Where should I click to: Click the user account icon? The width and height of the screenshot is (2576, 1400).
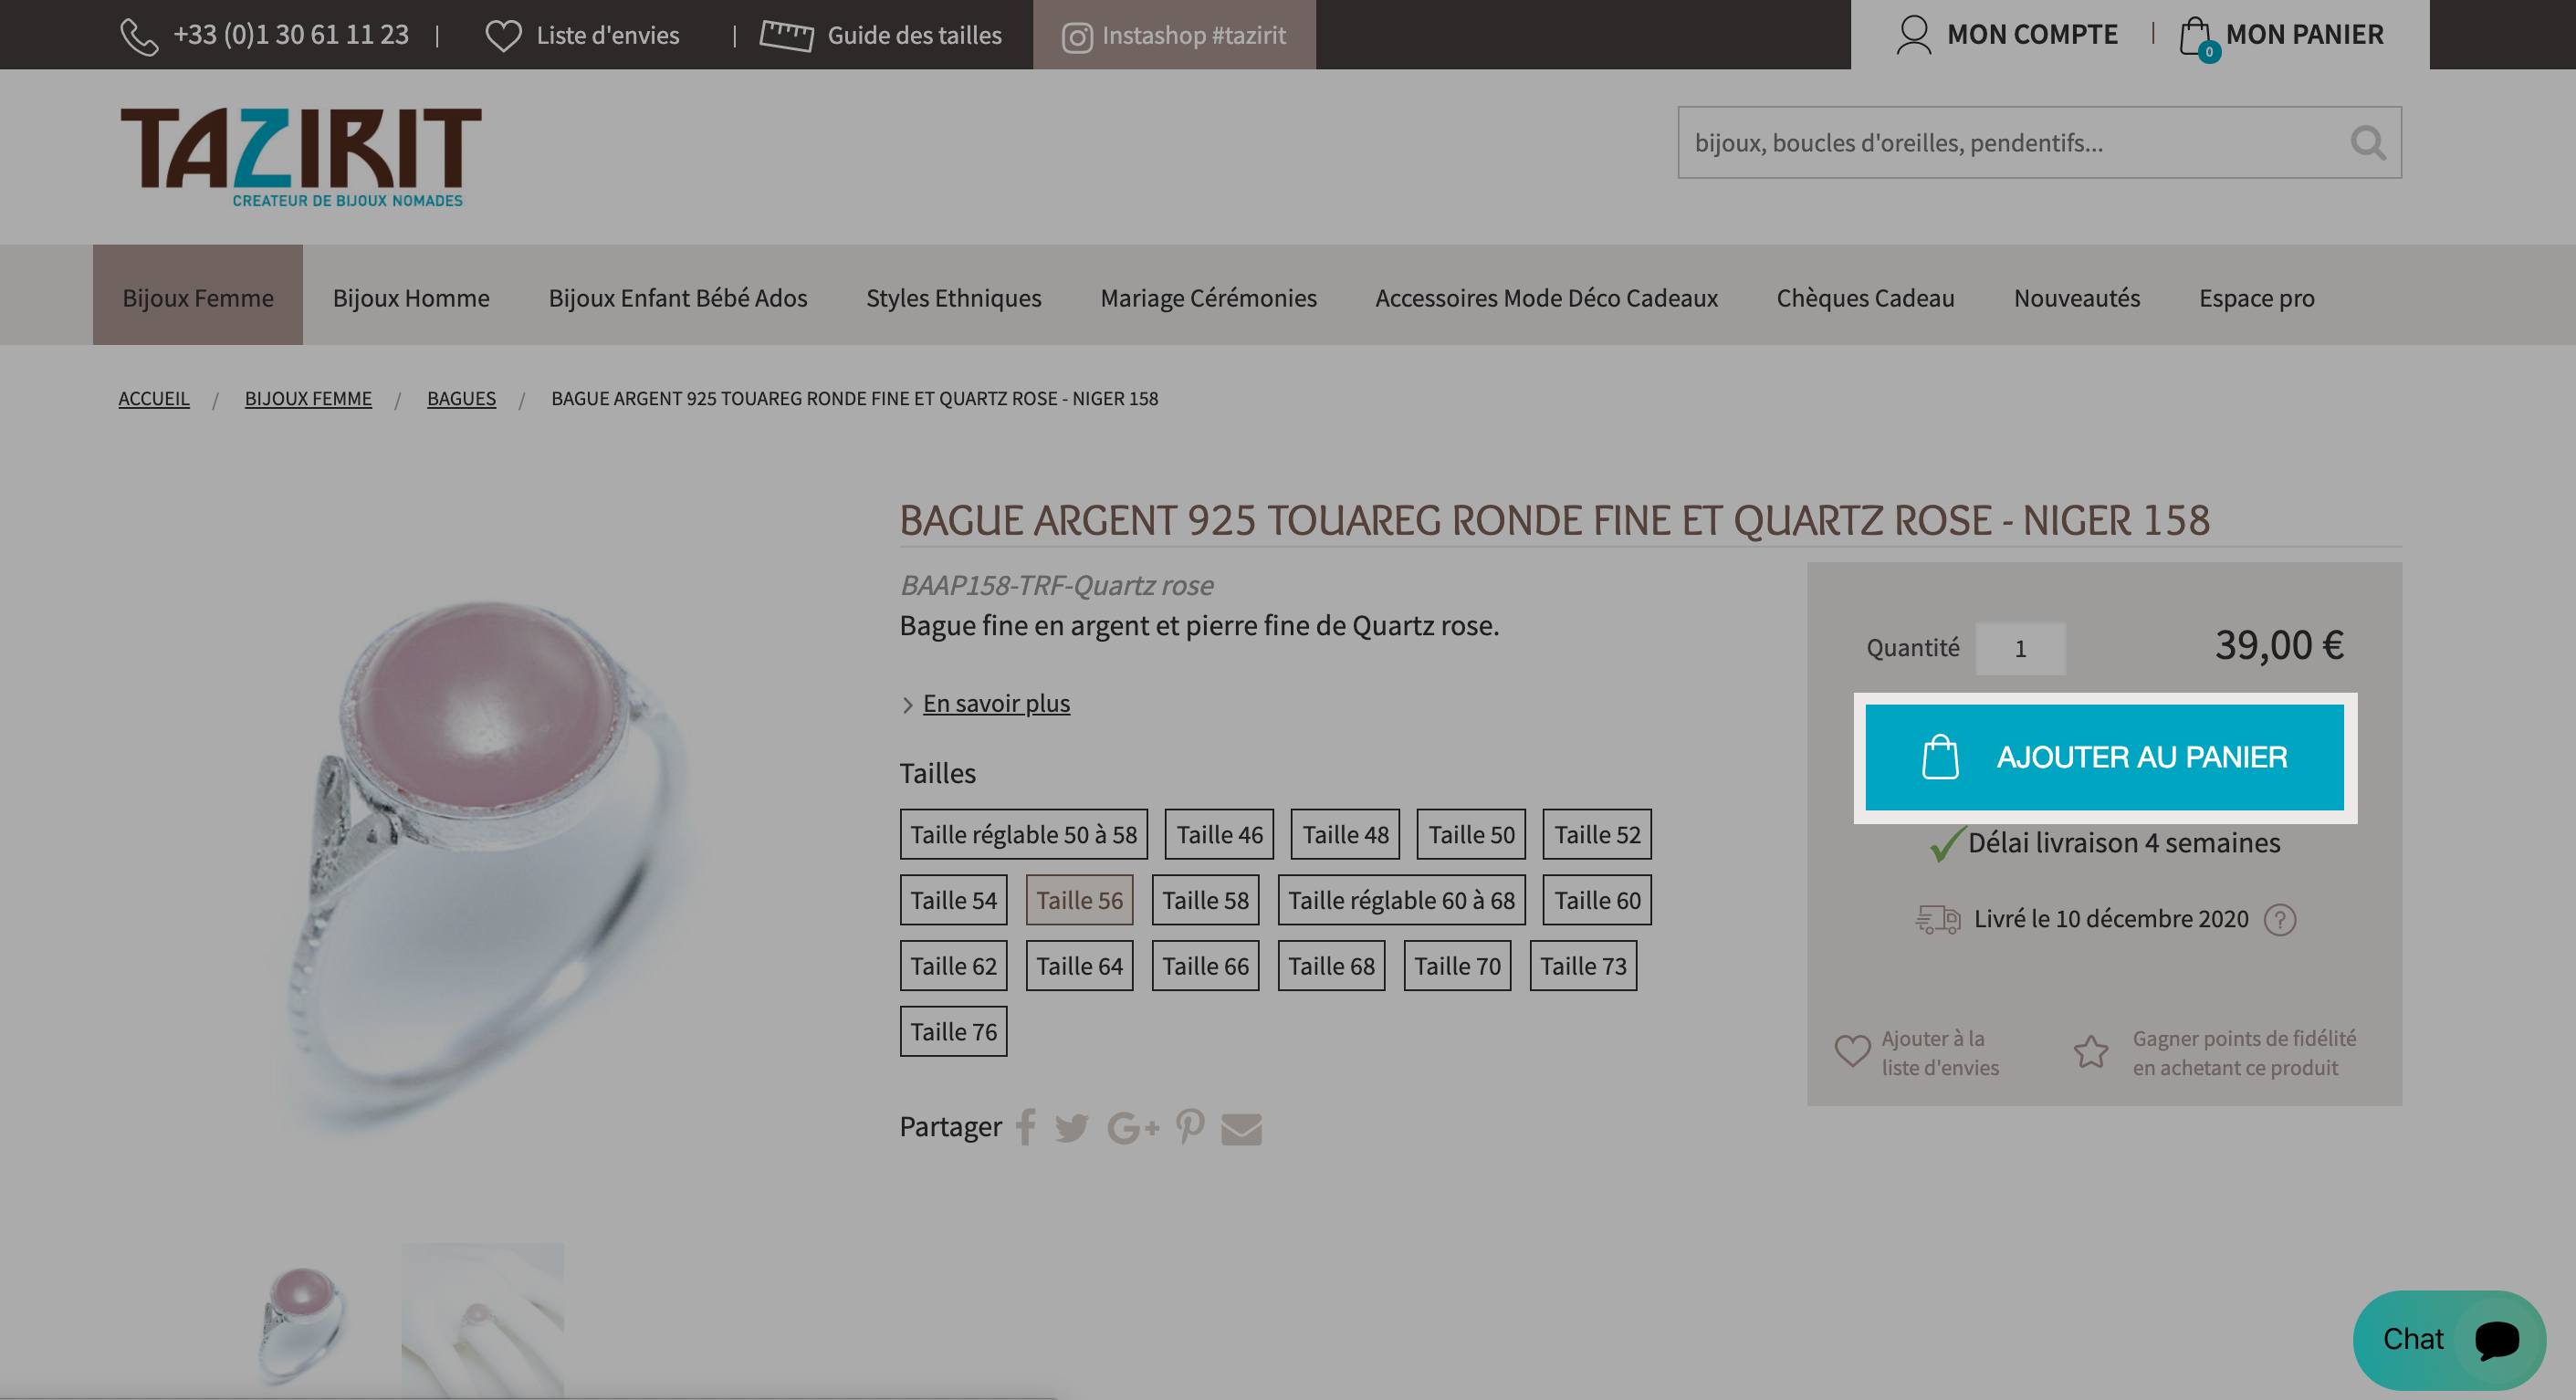[x=1913, y=35]
